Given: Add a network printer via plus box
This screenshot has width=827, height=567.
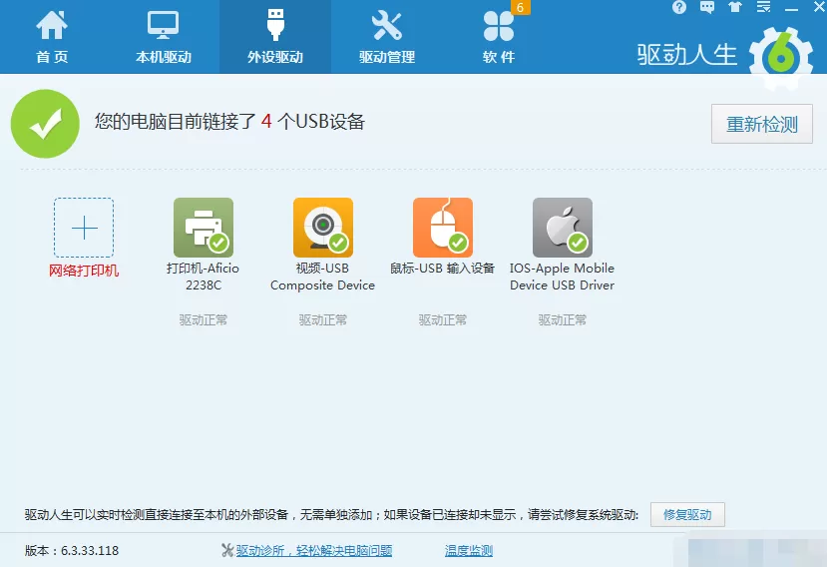Looking at the screenshot, I should click(84, 228).
